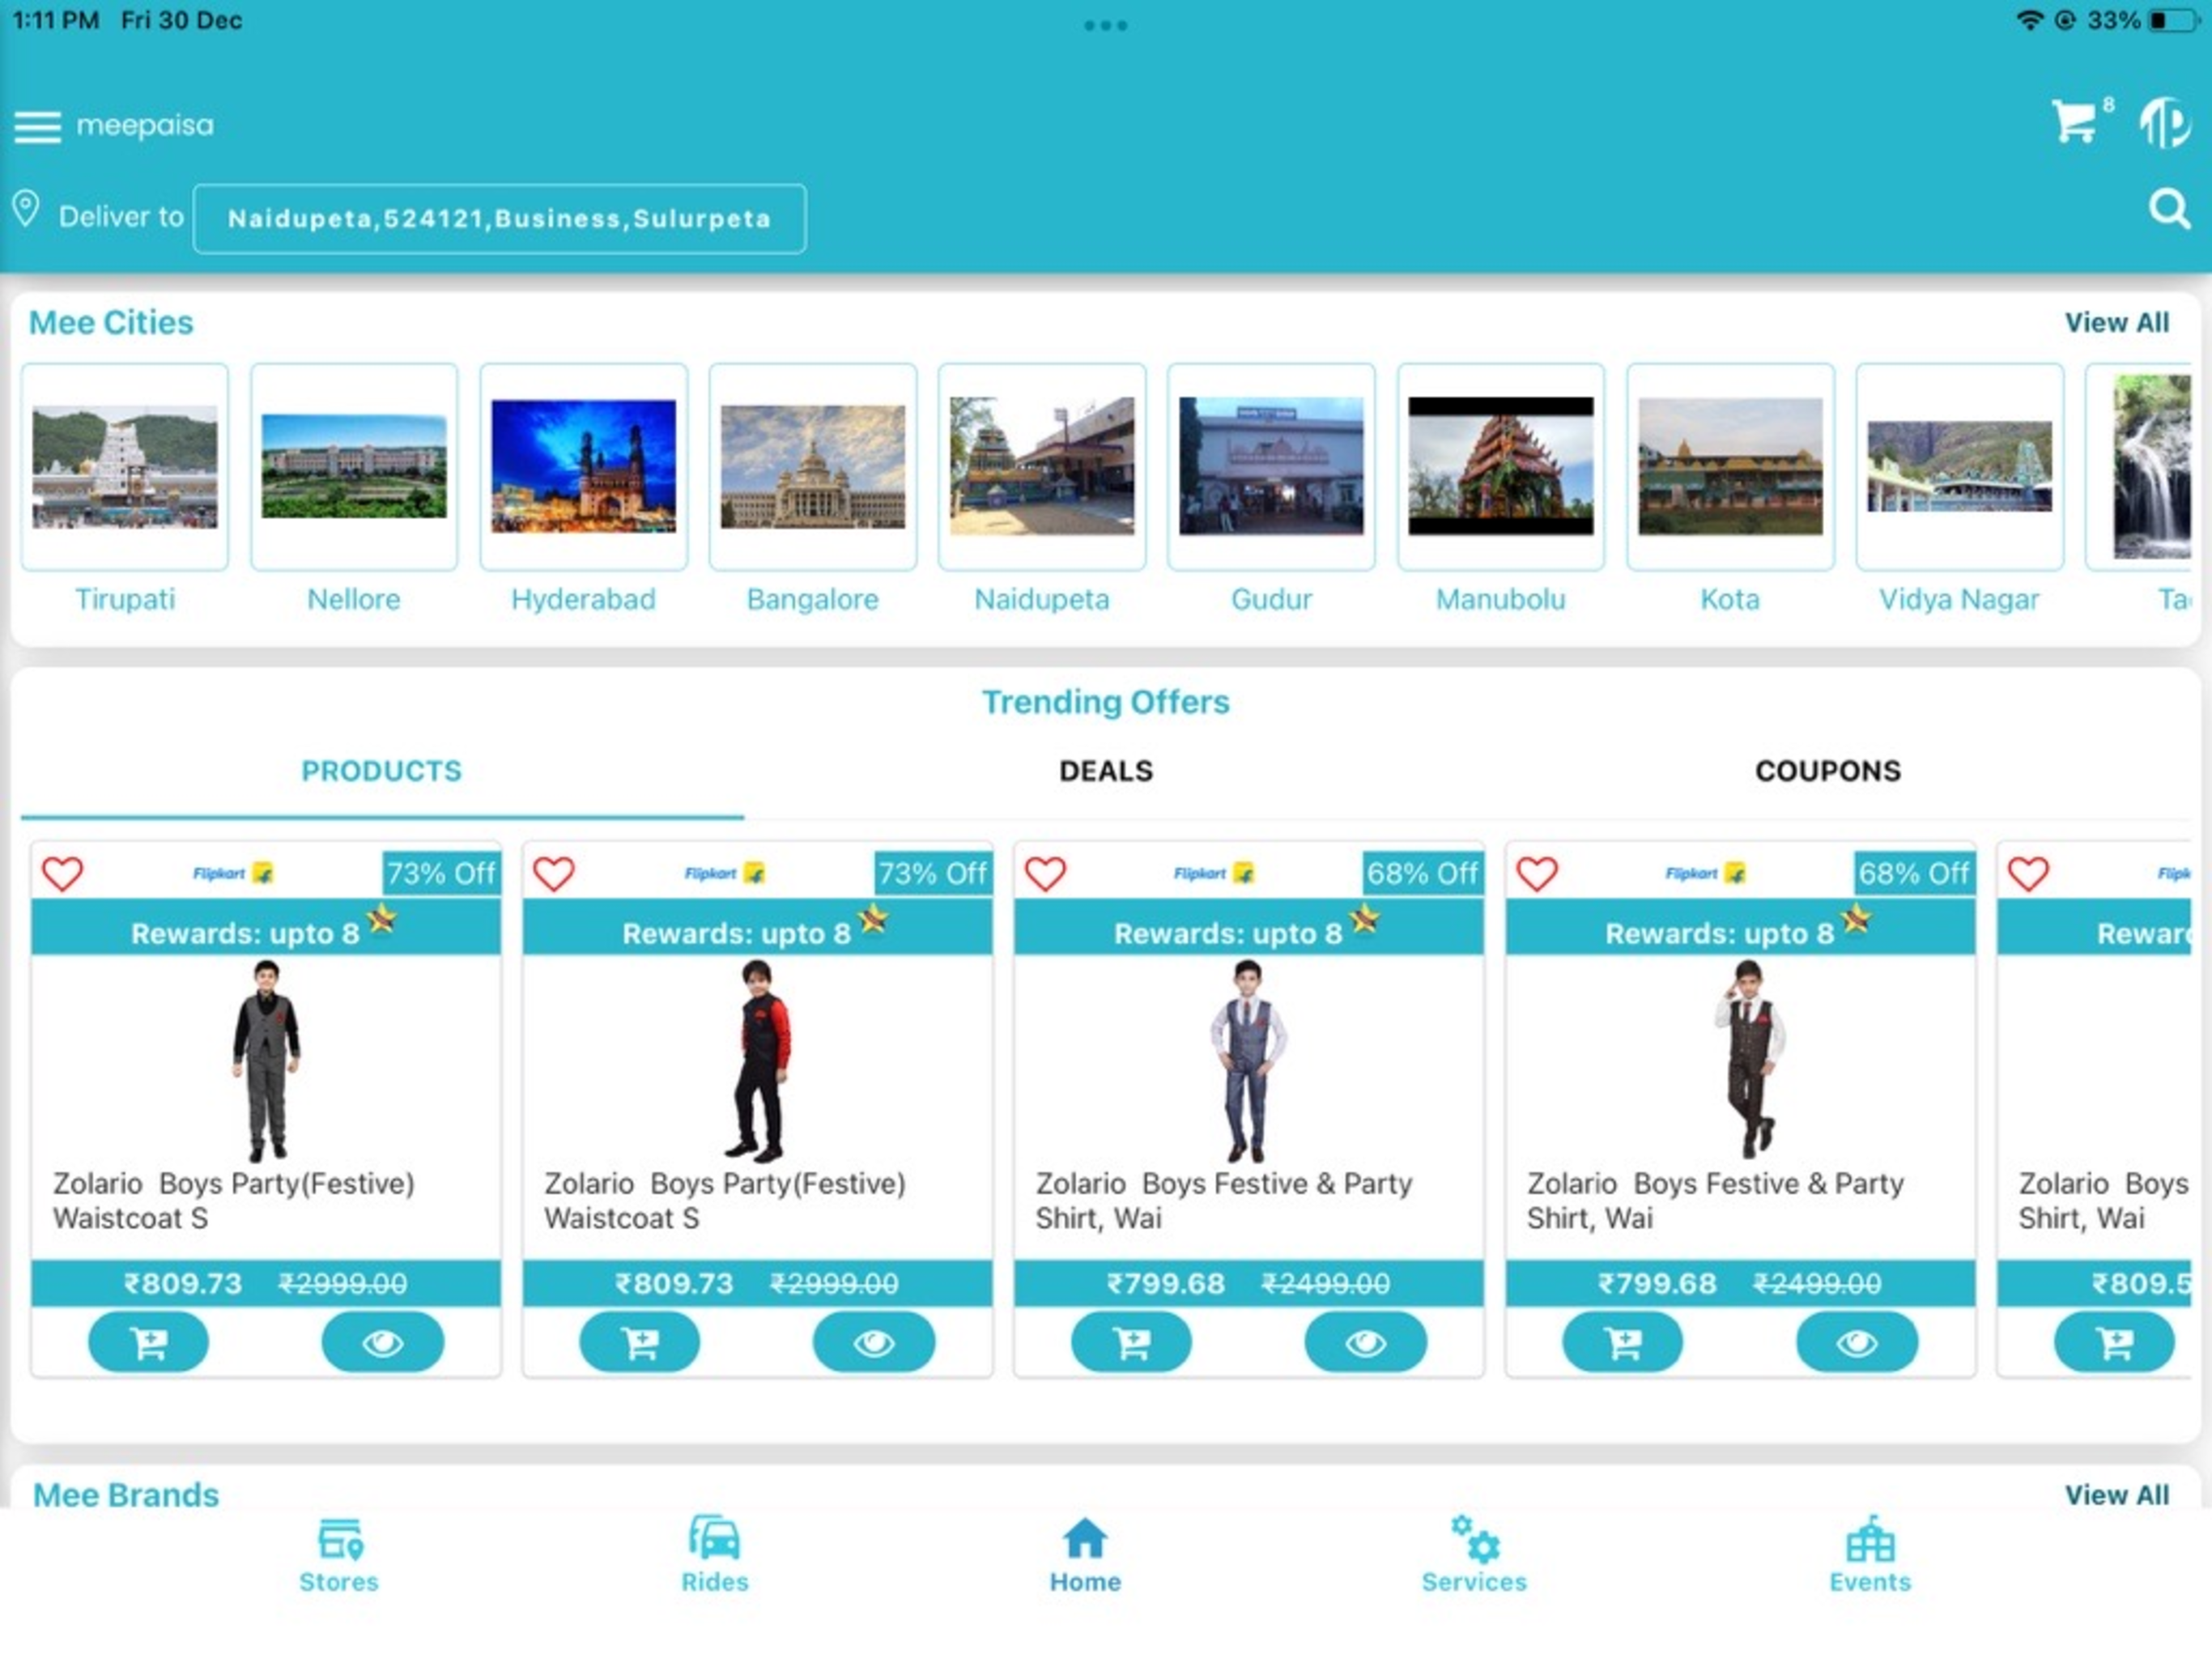The width and height of the screenshot is (2212, 1658).
Task: Add second ₹809.73 waistcoat to cart
Action: click(x=640, y=1342)
